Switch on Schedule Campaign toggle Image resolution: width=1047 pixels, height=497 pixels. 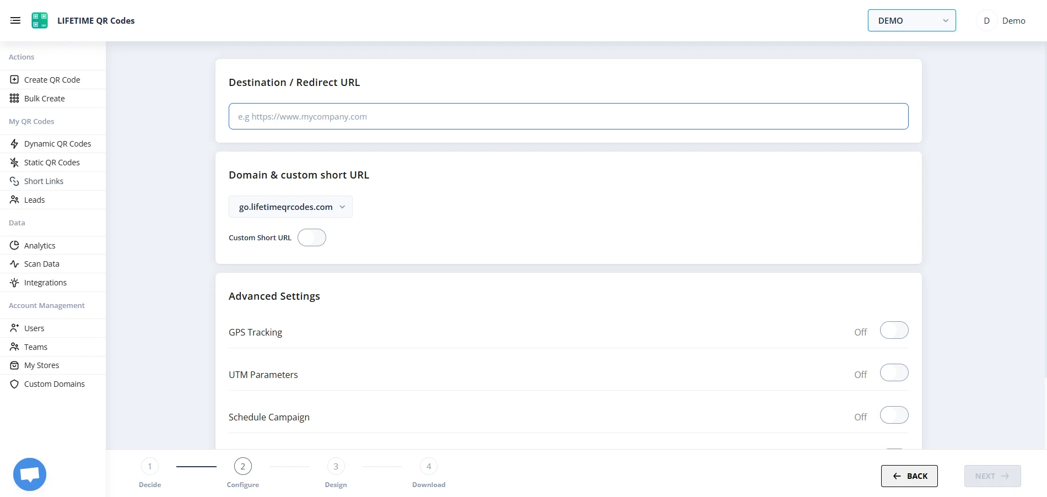coord(894,415)
